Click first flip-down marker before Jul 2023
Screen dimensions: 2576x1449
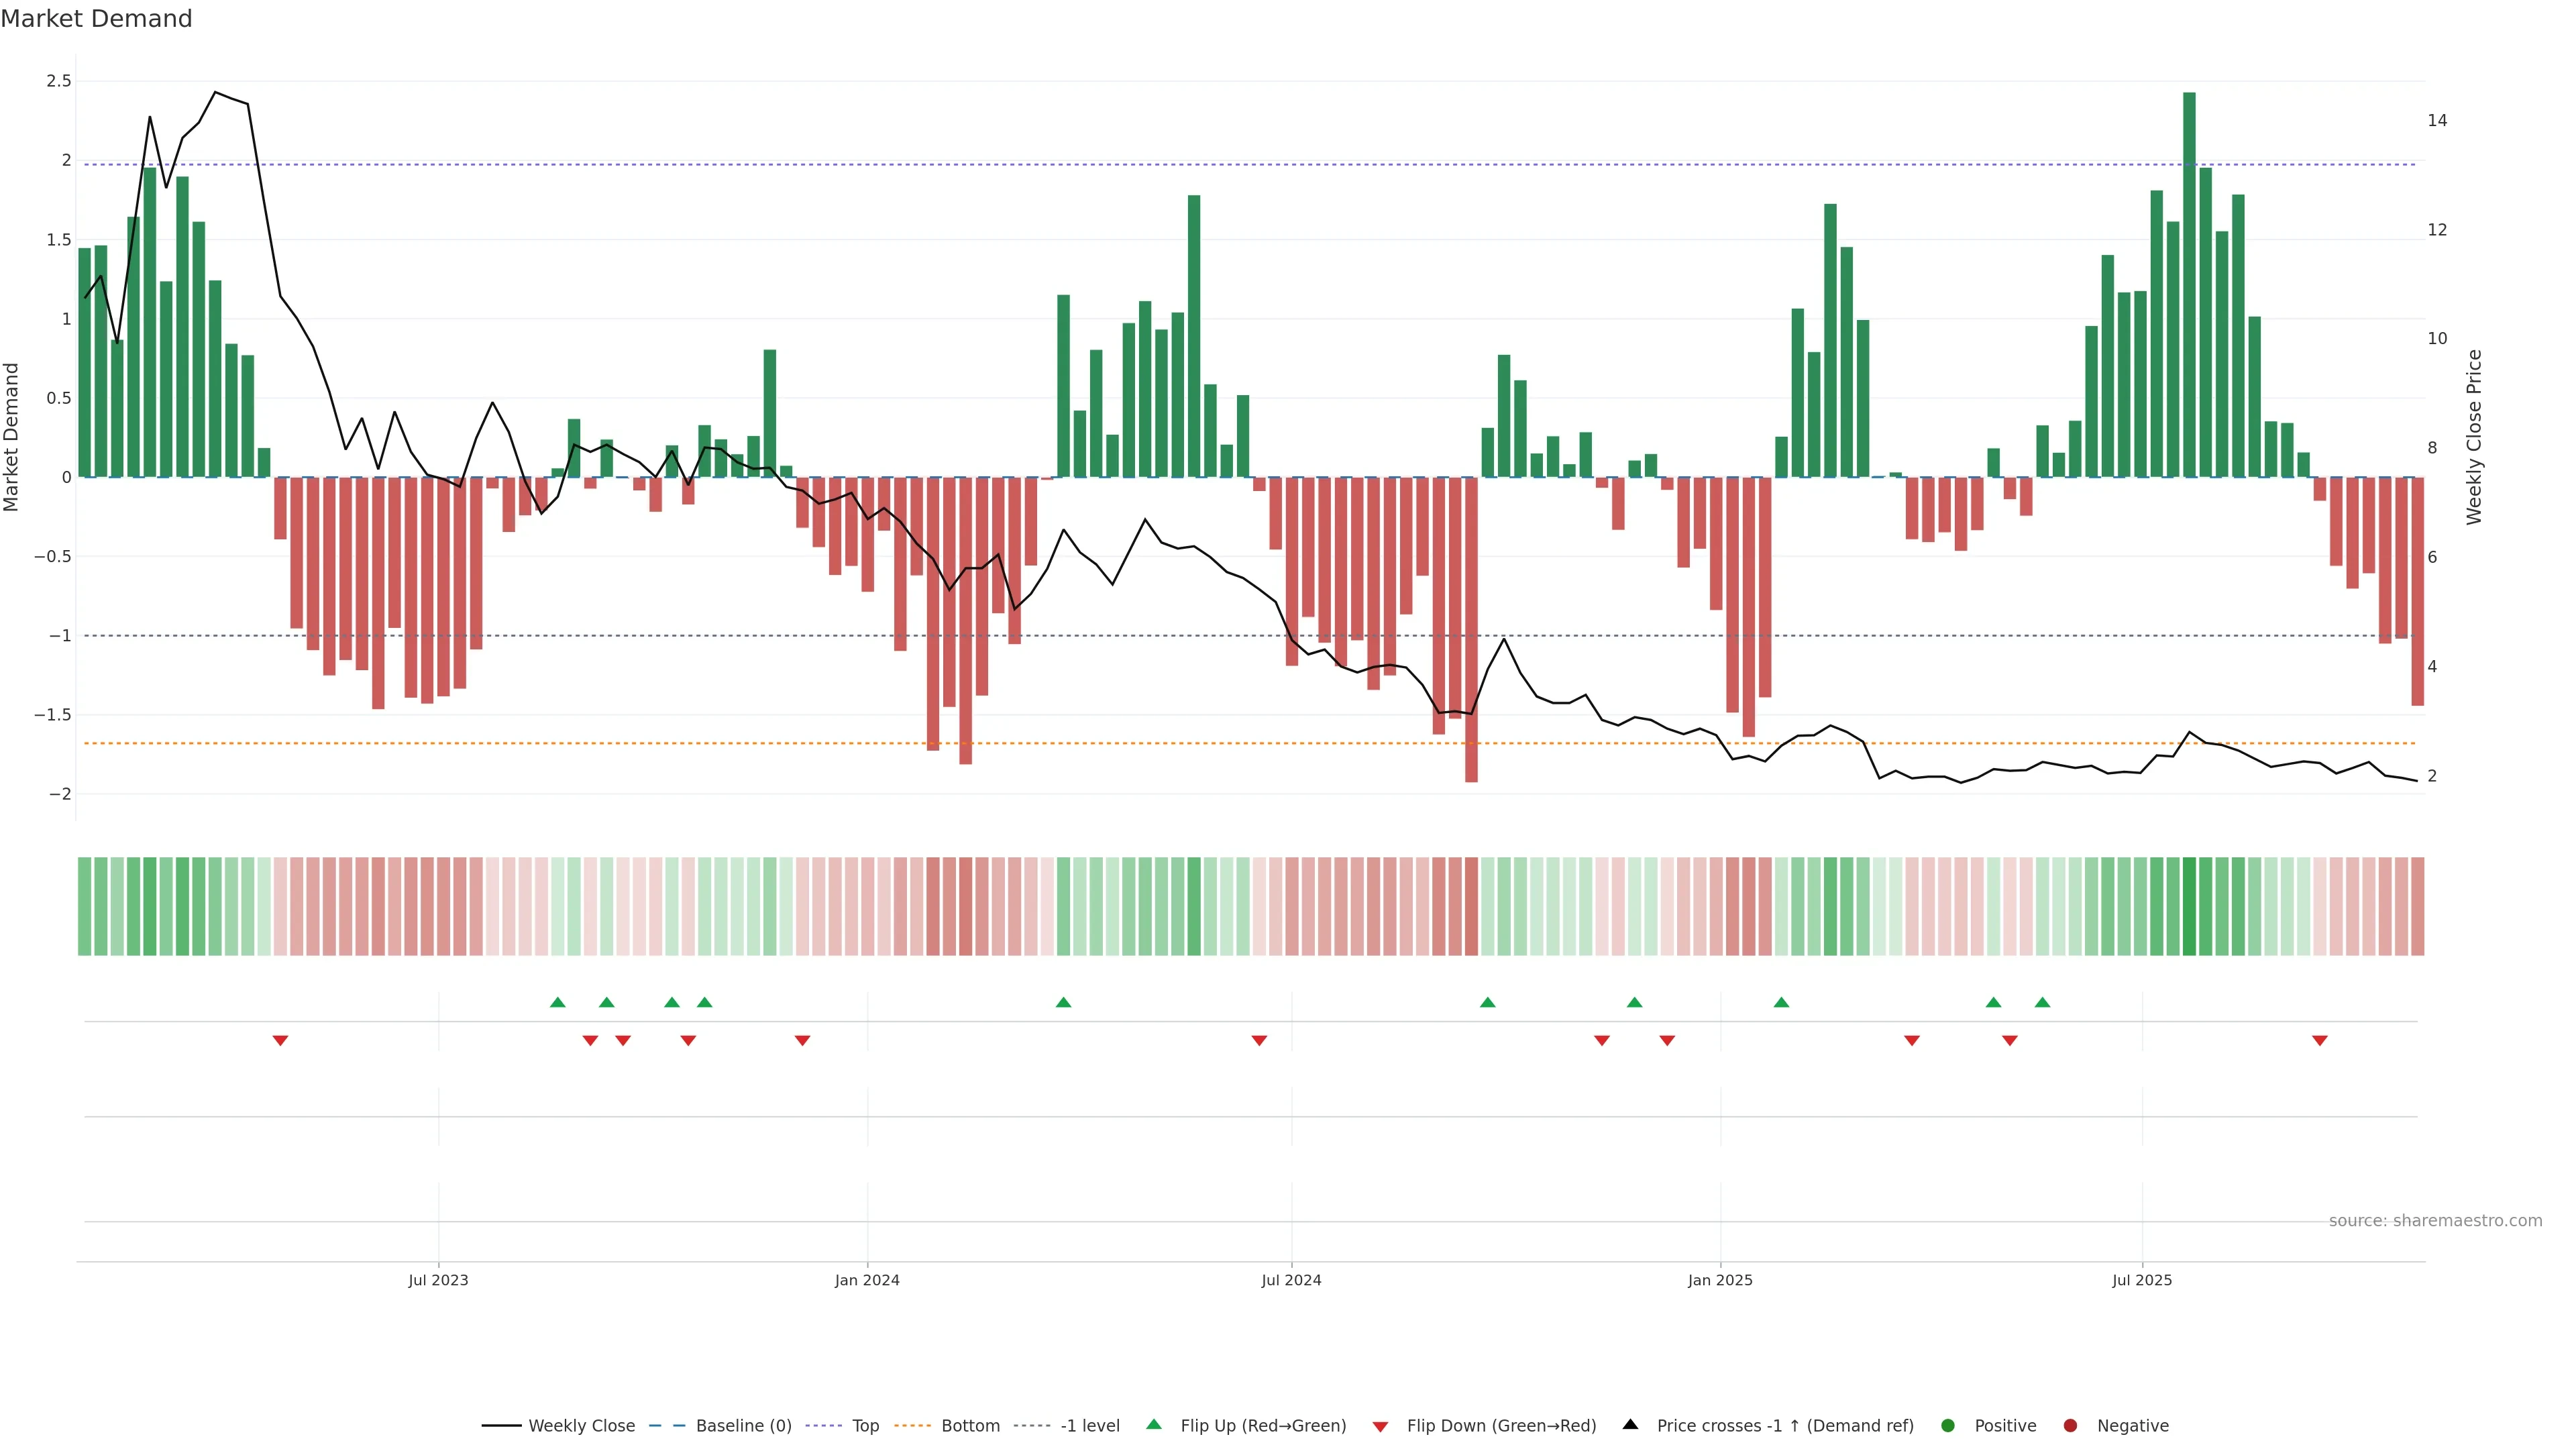tap(280, 1041)
